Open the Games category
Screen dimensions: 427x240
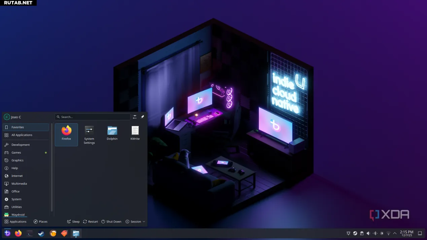[x=16, y=153]
